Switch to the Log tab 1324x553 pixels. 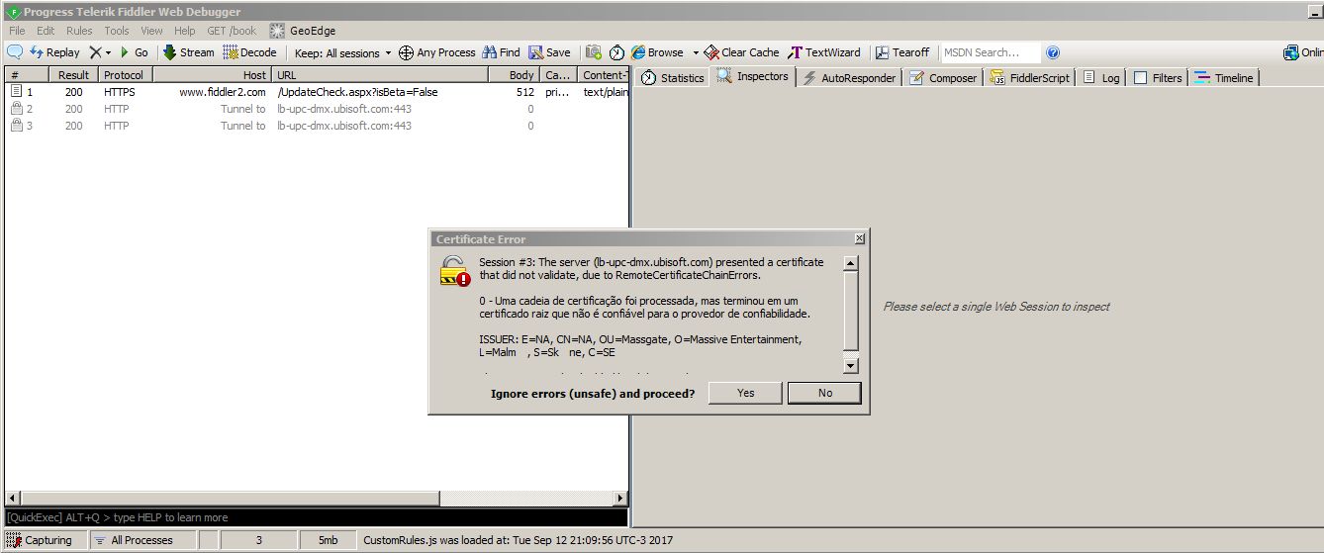tap(1101, 77)
